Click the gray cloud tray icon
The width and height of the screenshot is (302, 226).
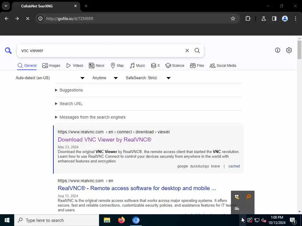tap(237, 208)
